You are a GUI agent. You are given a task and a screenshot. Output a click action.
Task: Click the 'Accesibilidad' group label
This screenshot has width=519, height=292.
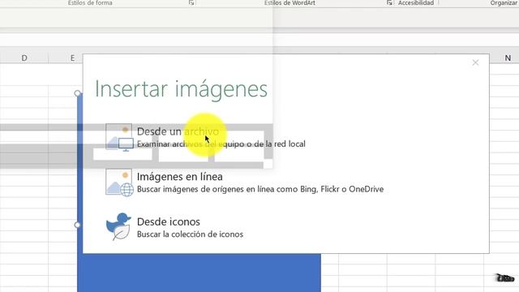(416, 3)
